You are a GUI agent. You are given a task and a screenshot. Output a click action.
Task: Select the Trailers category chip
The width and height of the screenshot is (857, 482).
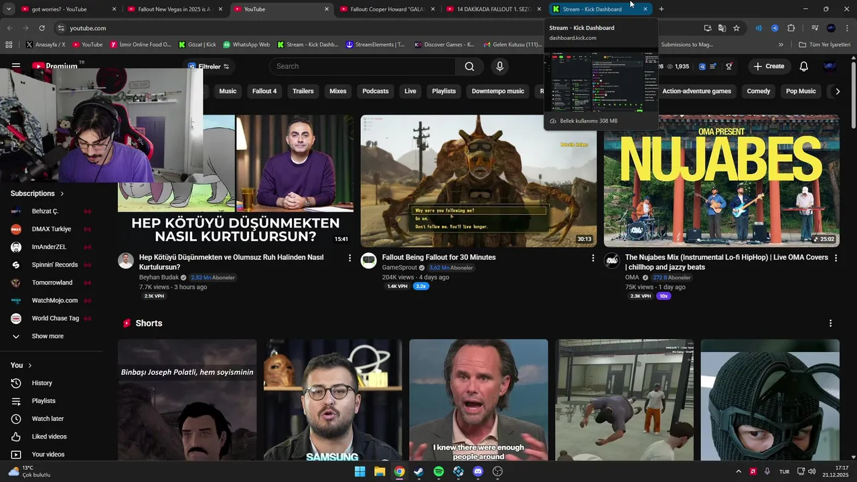pos(303,91)
